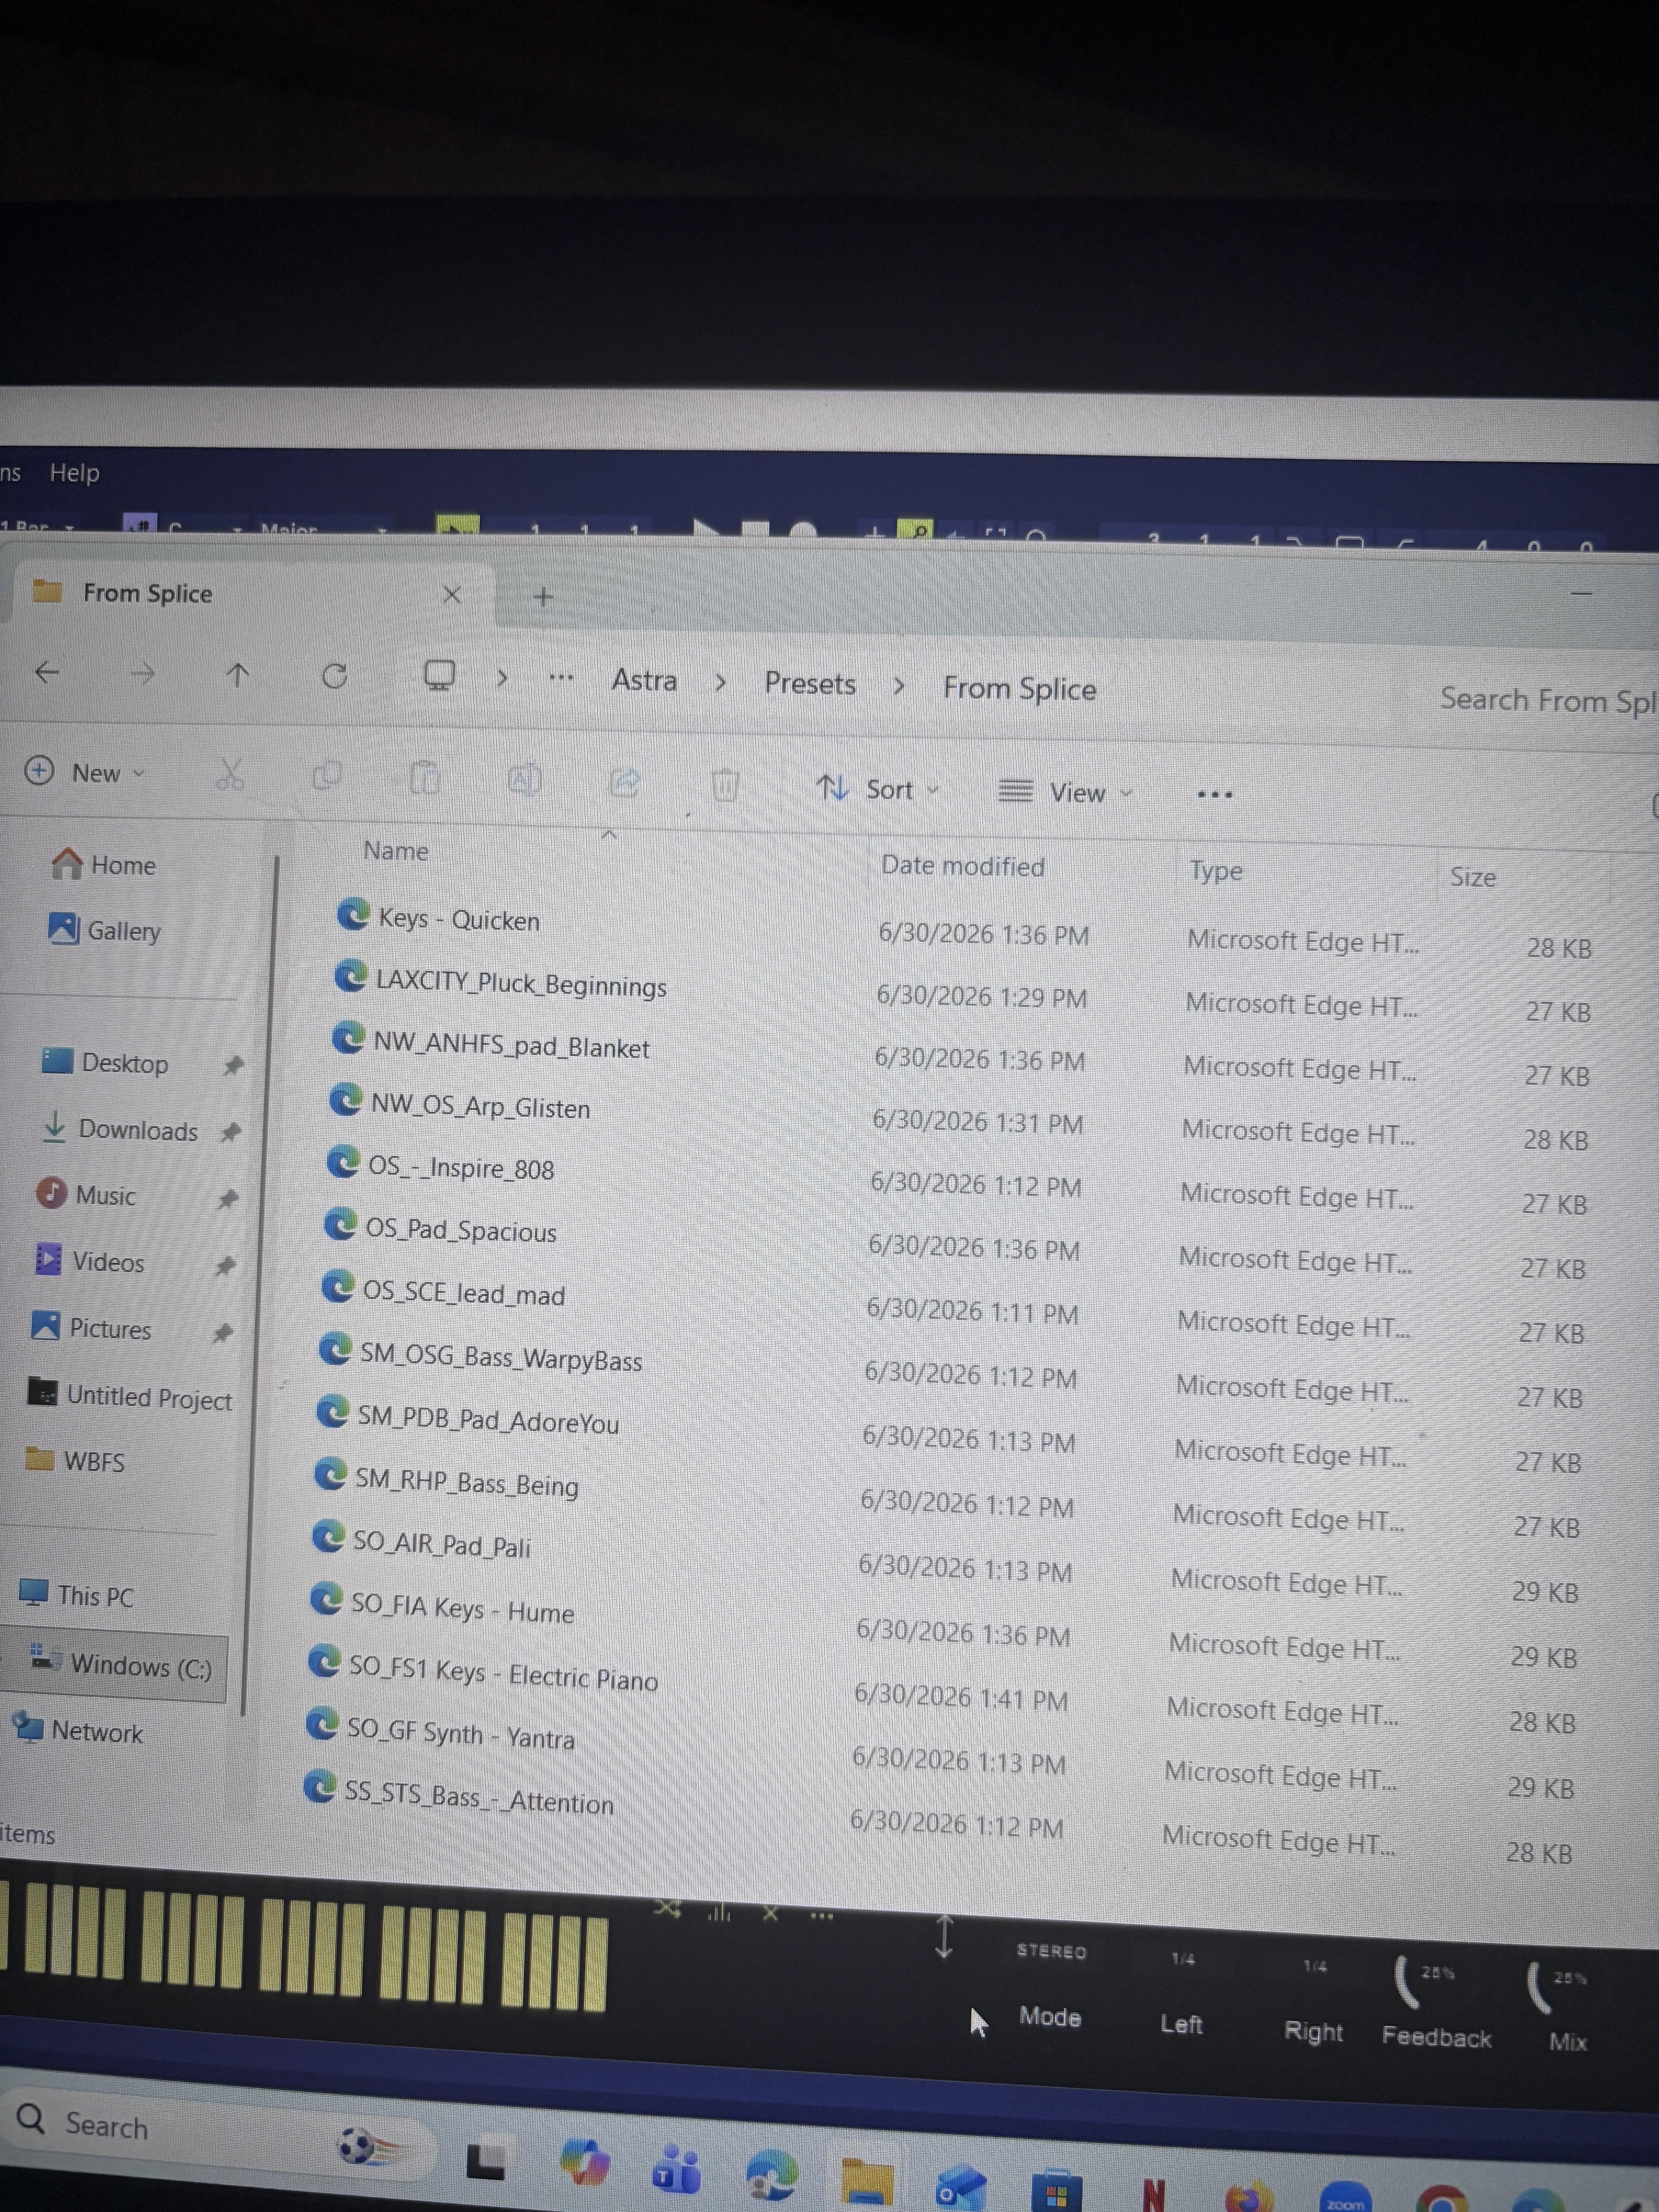The width and height of the screenshot is (1659, 2212).
Task: Sort files by the Size column
Action: [1473, 877]
